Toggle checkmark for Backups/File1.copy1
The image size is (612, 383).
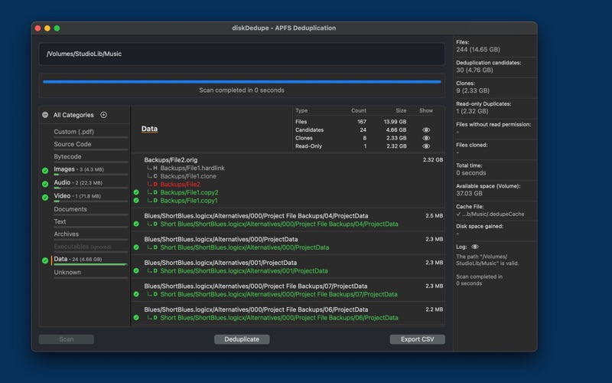pyautogui.click(x=136, y=201)
